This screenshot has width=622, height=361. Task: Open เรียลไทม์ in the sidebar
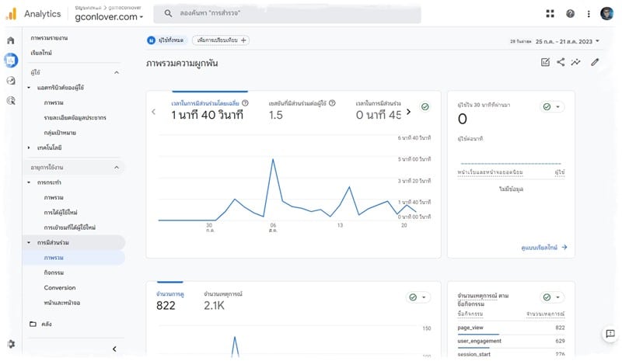point(41,53)
